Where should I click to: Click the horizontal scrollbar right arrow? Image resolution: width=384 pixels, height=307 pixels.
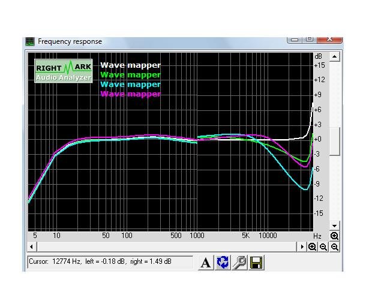click(302, 247)
